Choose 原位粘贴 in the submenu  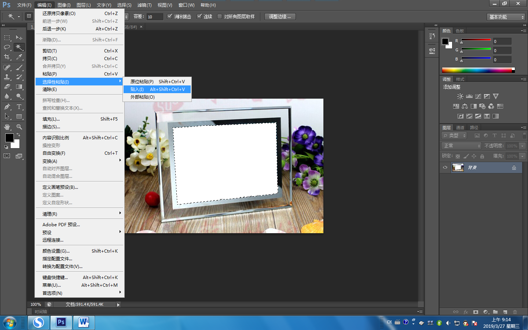[x=157, y=82]
